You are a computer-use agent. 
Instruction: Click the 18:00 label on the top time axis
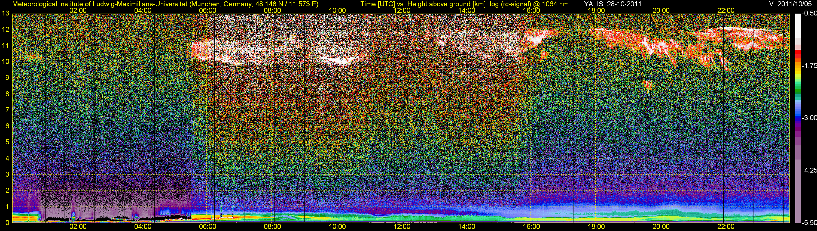click(x=596, y=10)
